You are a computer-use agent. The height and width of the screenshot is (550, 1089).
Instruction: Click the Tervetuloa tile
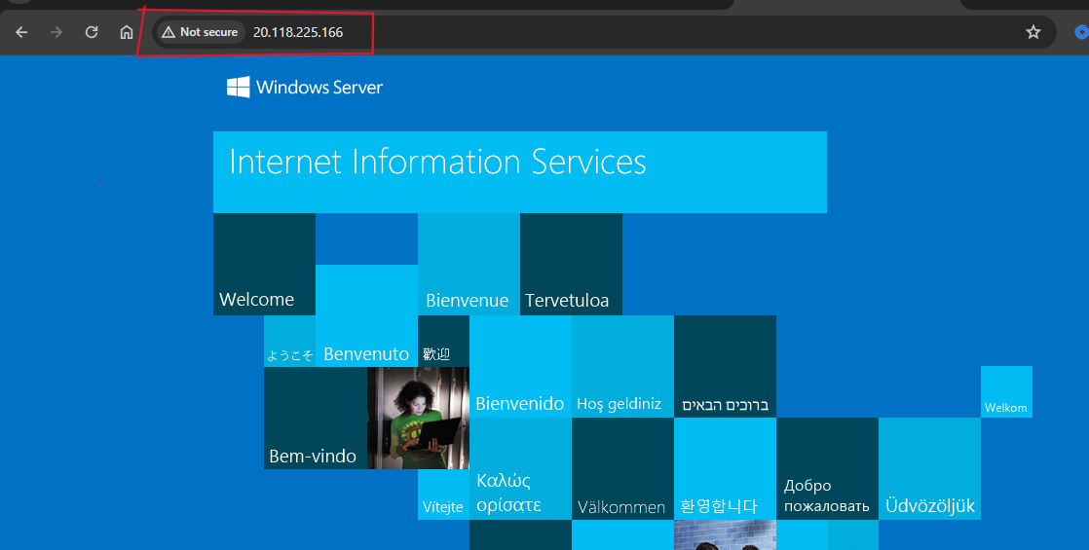pos(571,264)
